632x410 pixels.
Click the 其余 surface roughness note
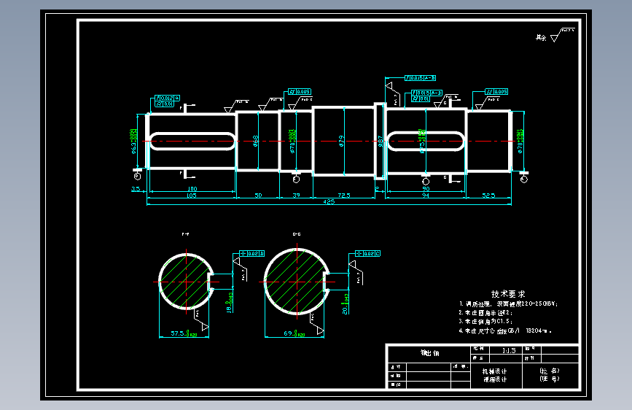click(540, 37)
